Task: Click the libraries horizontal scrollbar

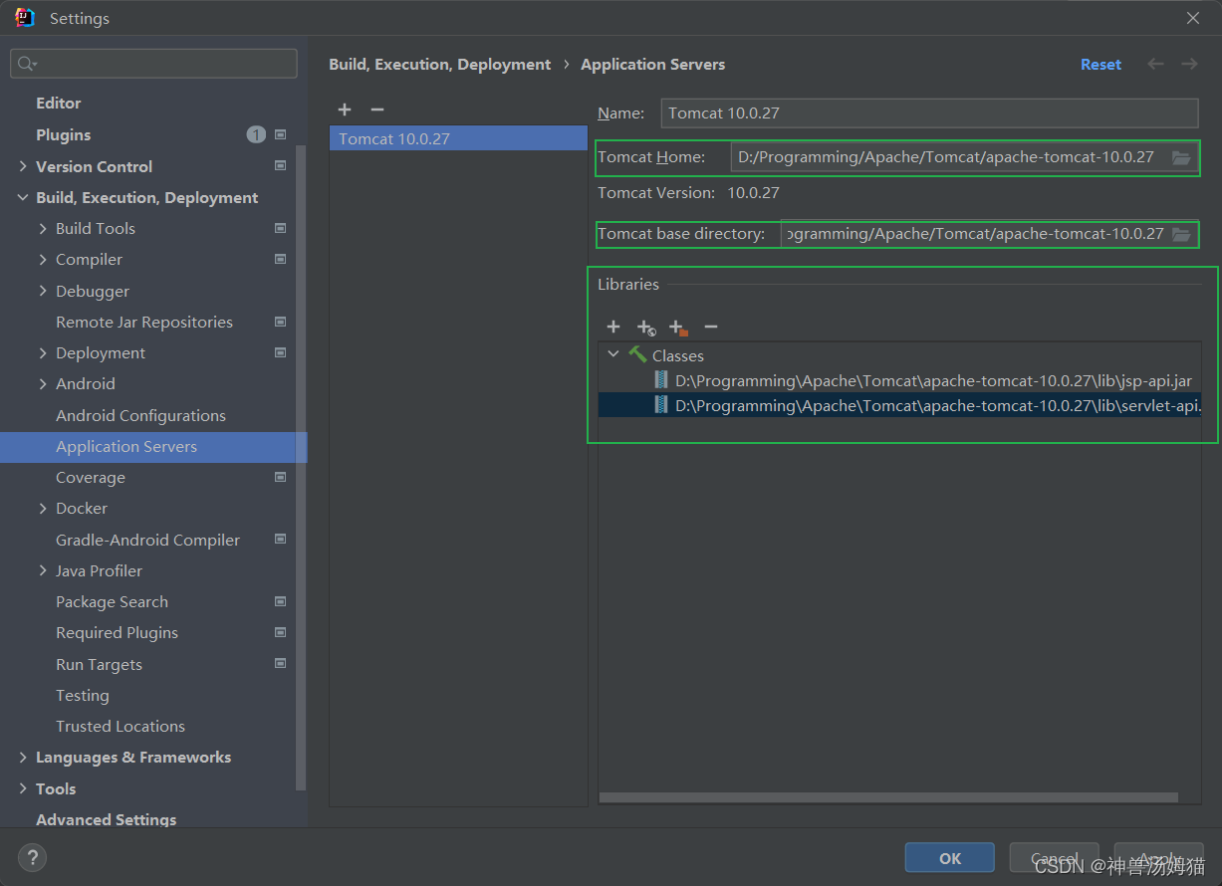Action: pos(888,797)
